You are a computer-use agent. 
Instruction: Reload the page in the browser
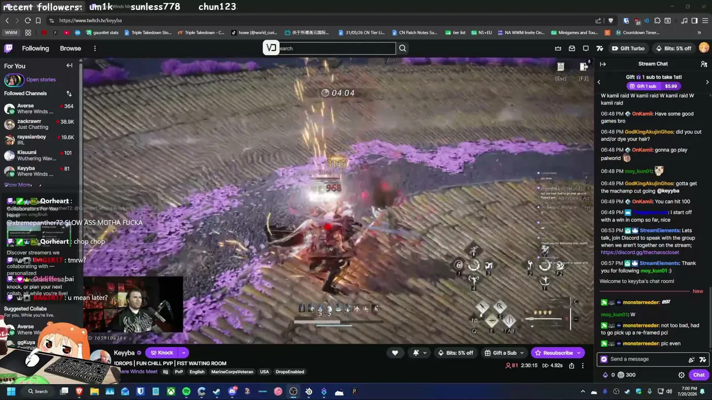(x=28, y=21)
